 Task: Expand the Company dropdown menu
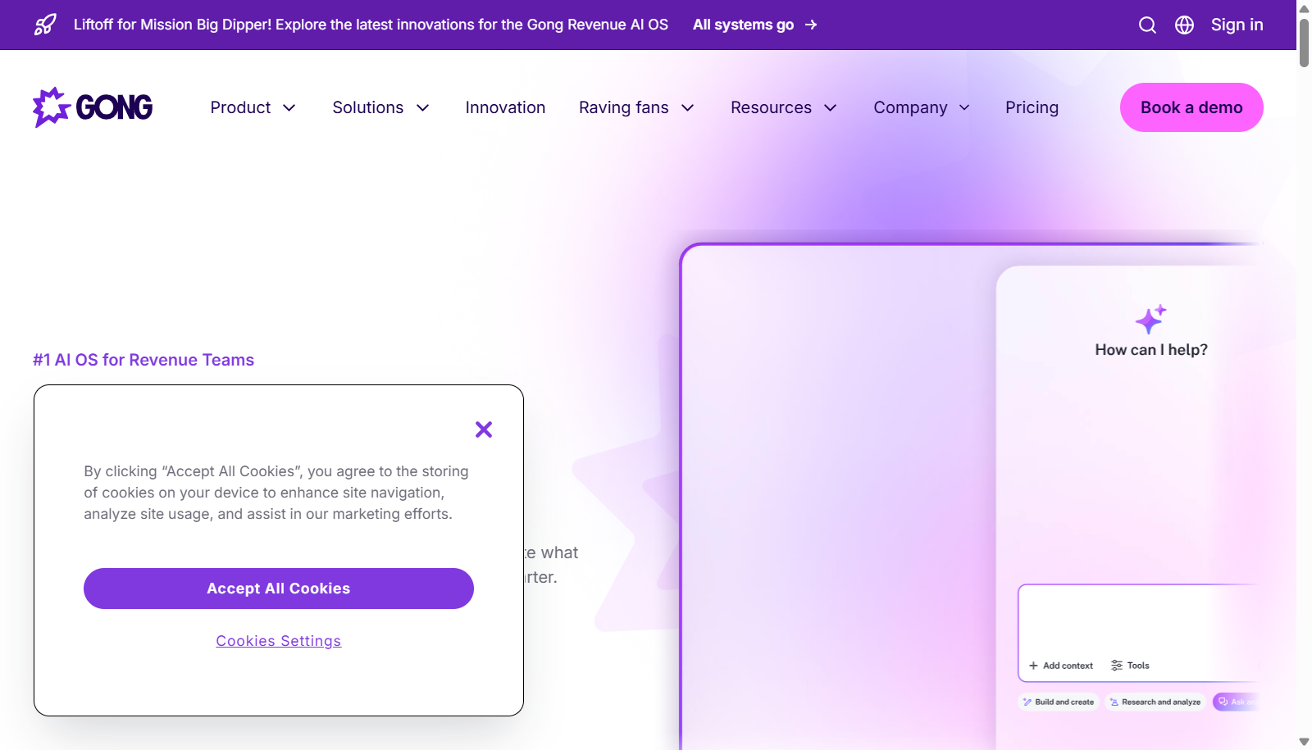(922, 107)
